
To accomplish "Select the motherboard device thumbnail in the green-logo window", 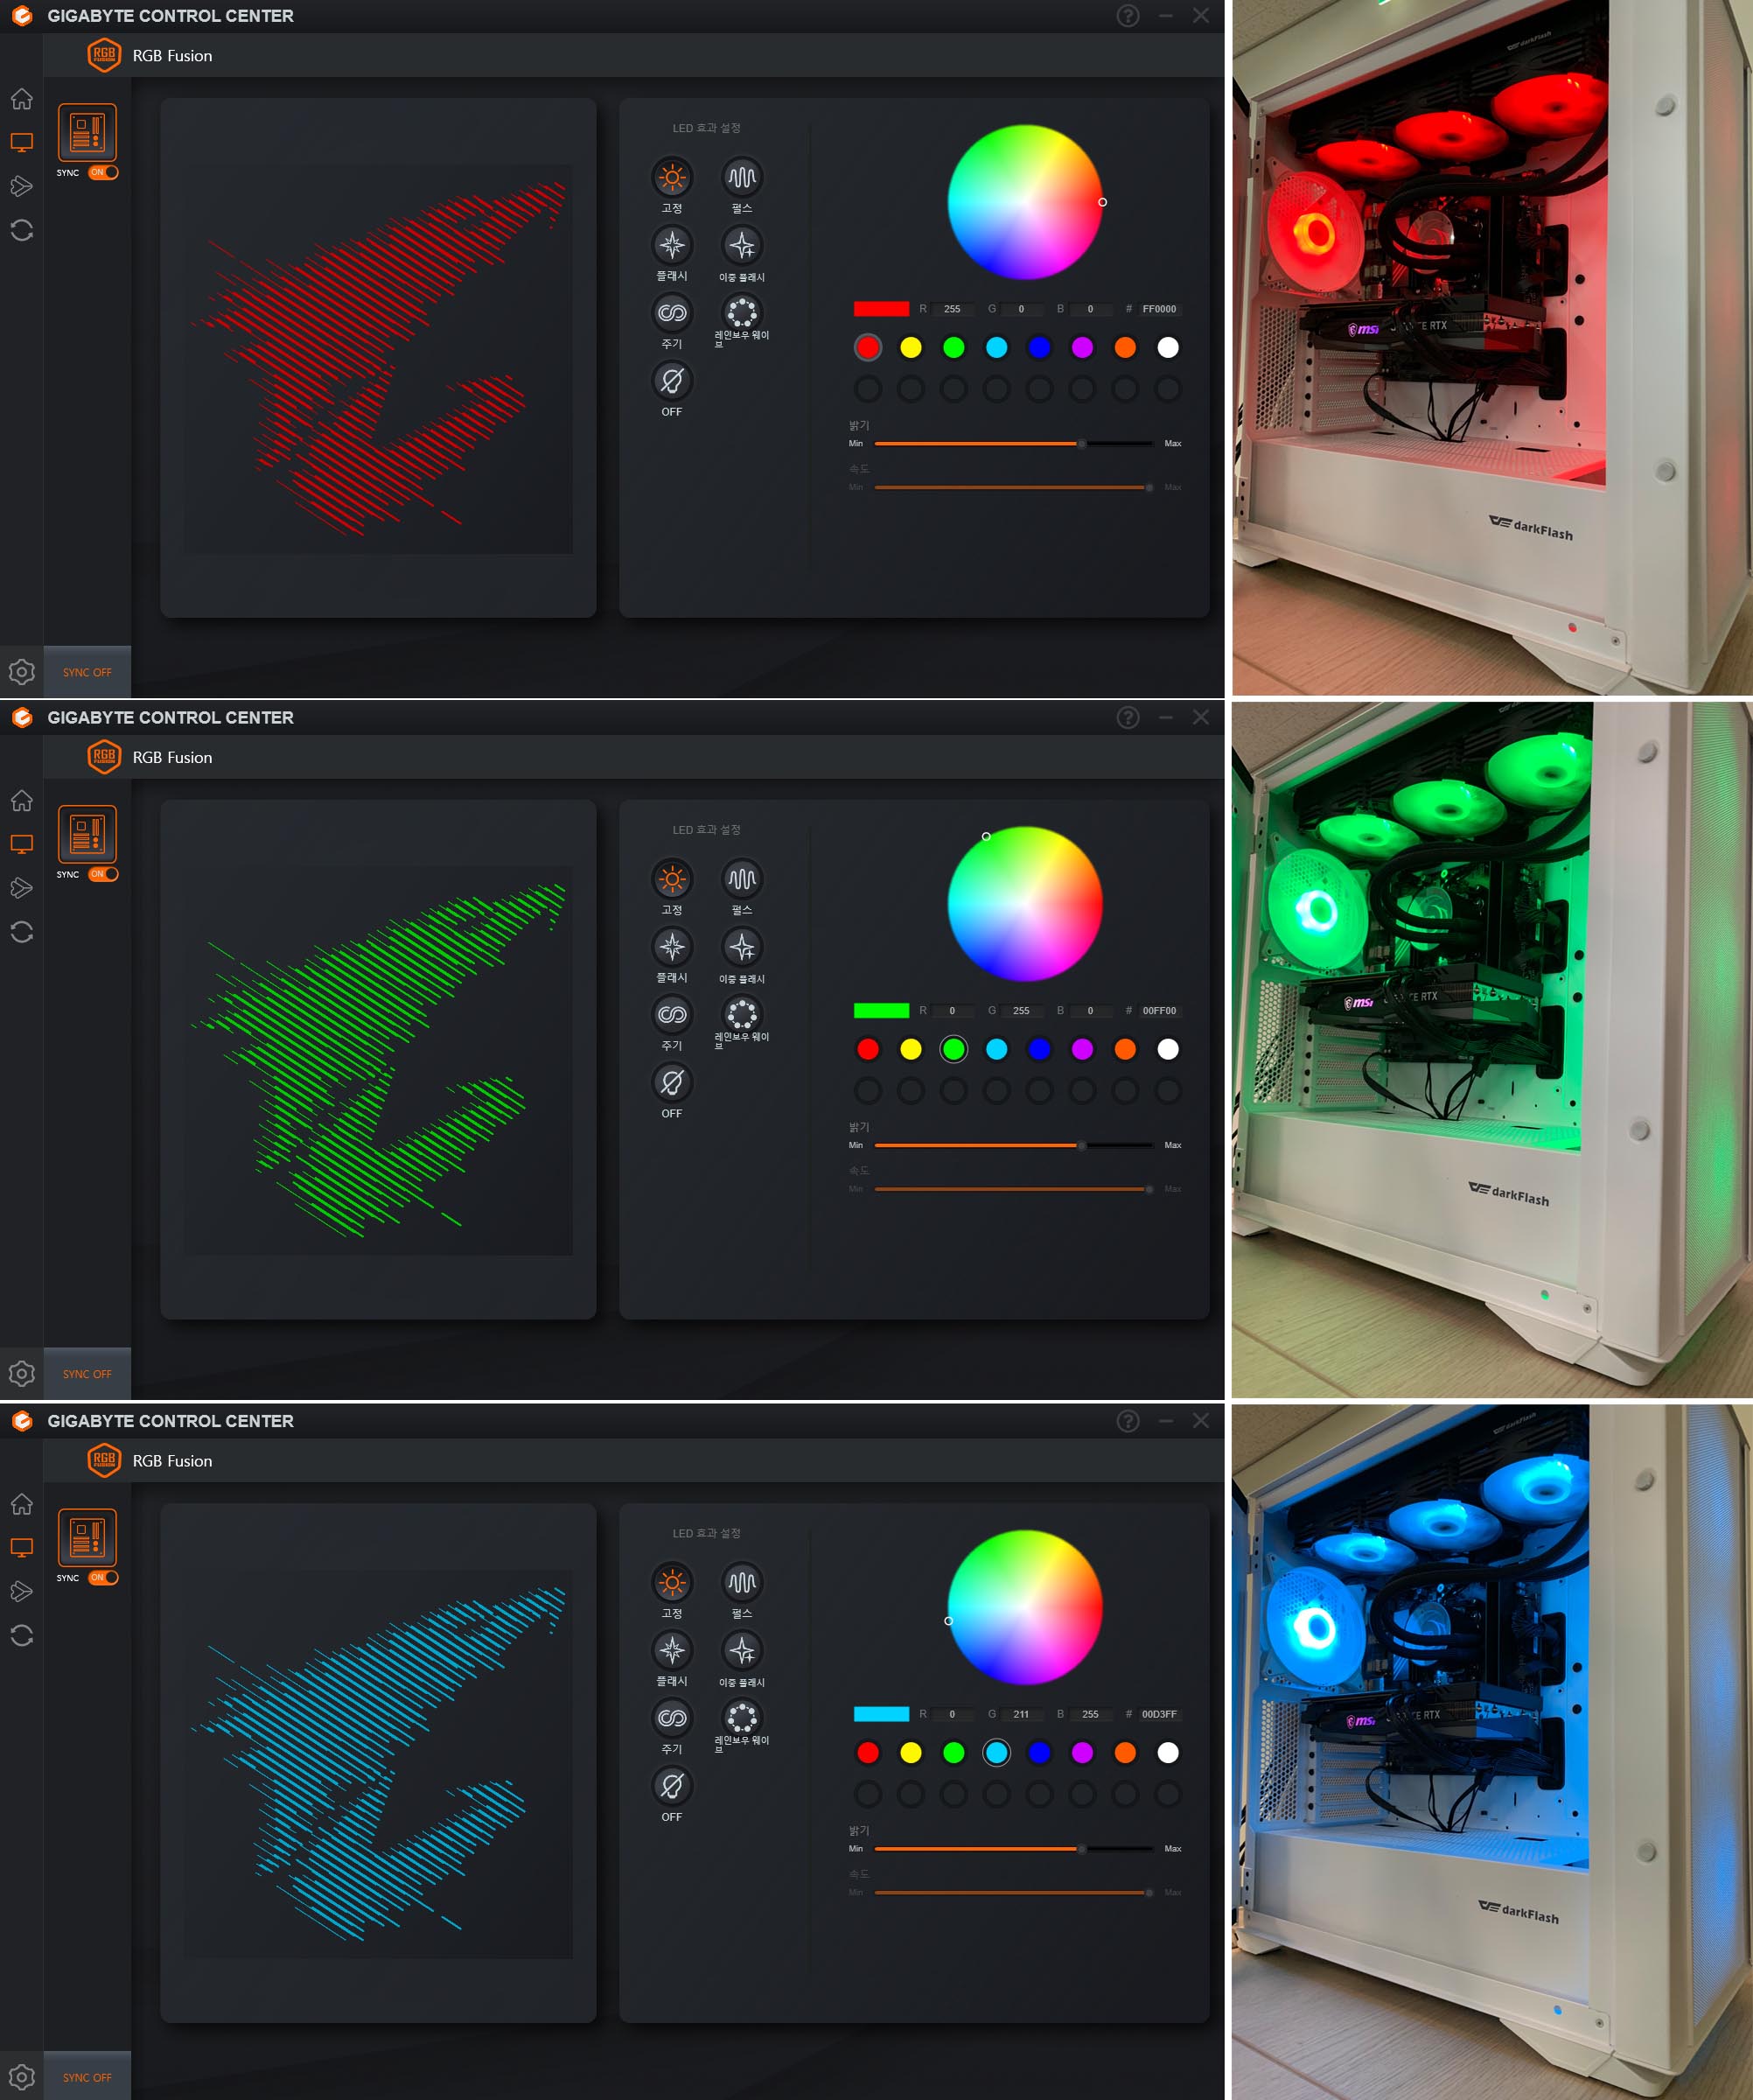I will (x=87, y=834).
